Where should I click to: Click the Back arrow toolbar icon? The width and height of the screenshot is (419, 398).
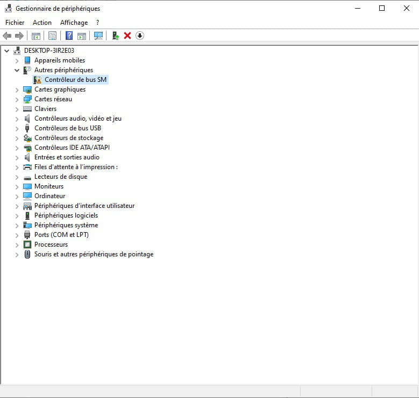point(7,36)
